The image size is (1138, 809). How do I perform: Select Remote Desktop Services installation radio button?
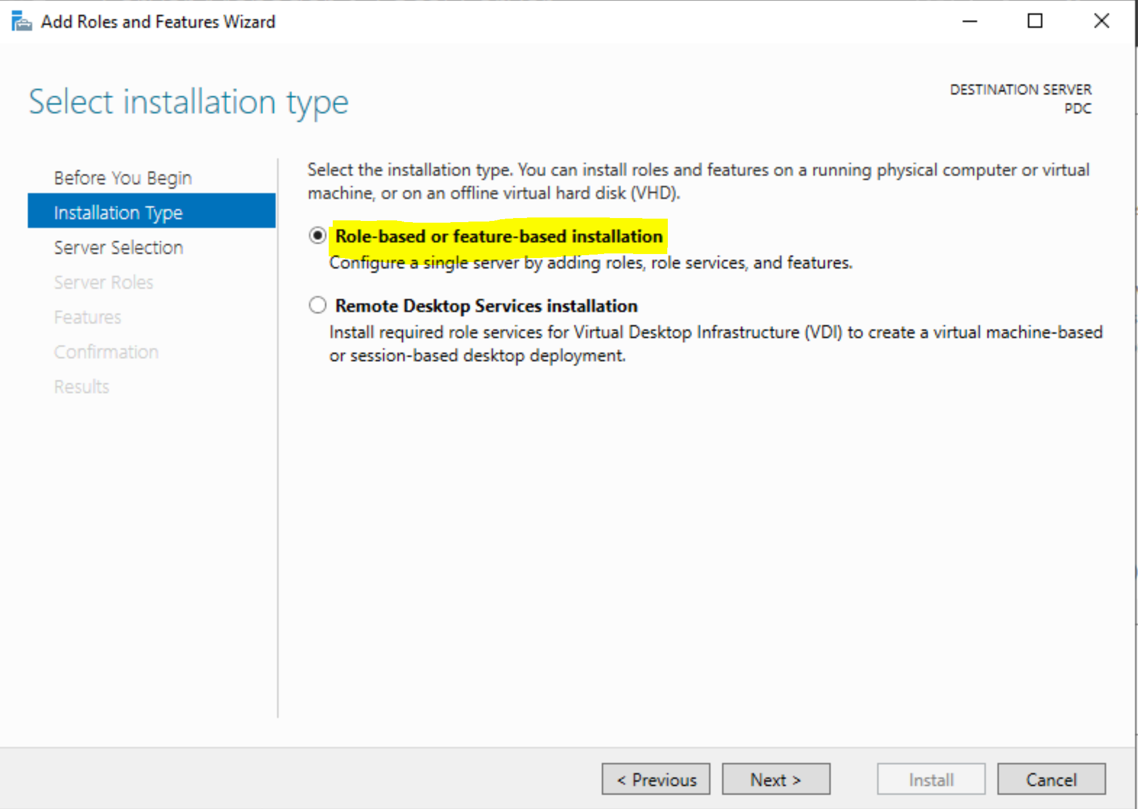(317, 305)
